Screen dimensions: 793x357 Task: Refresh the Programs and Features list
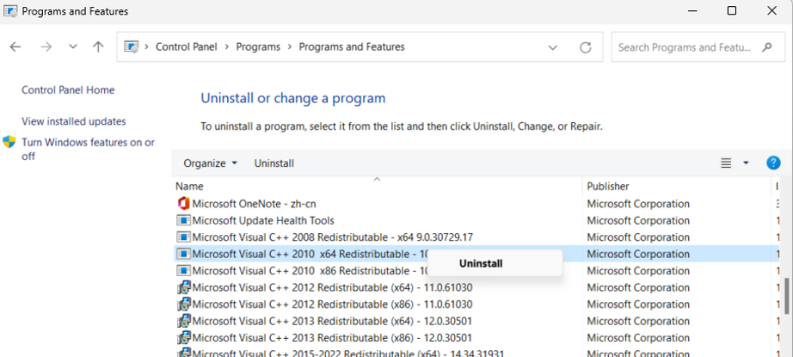[585, 47]
